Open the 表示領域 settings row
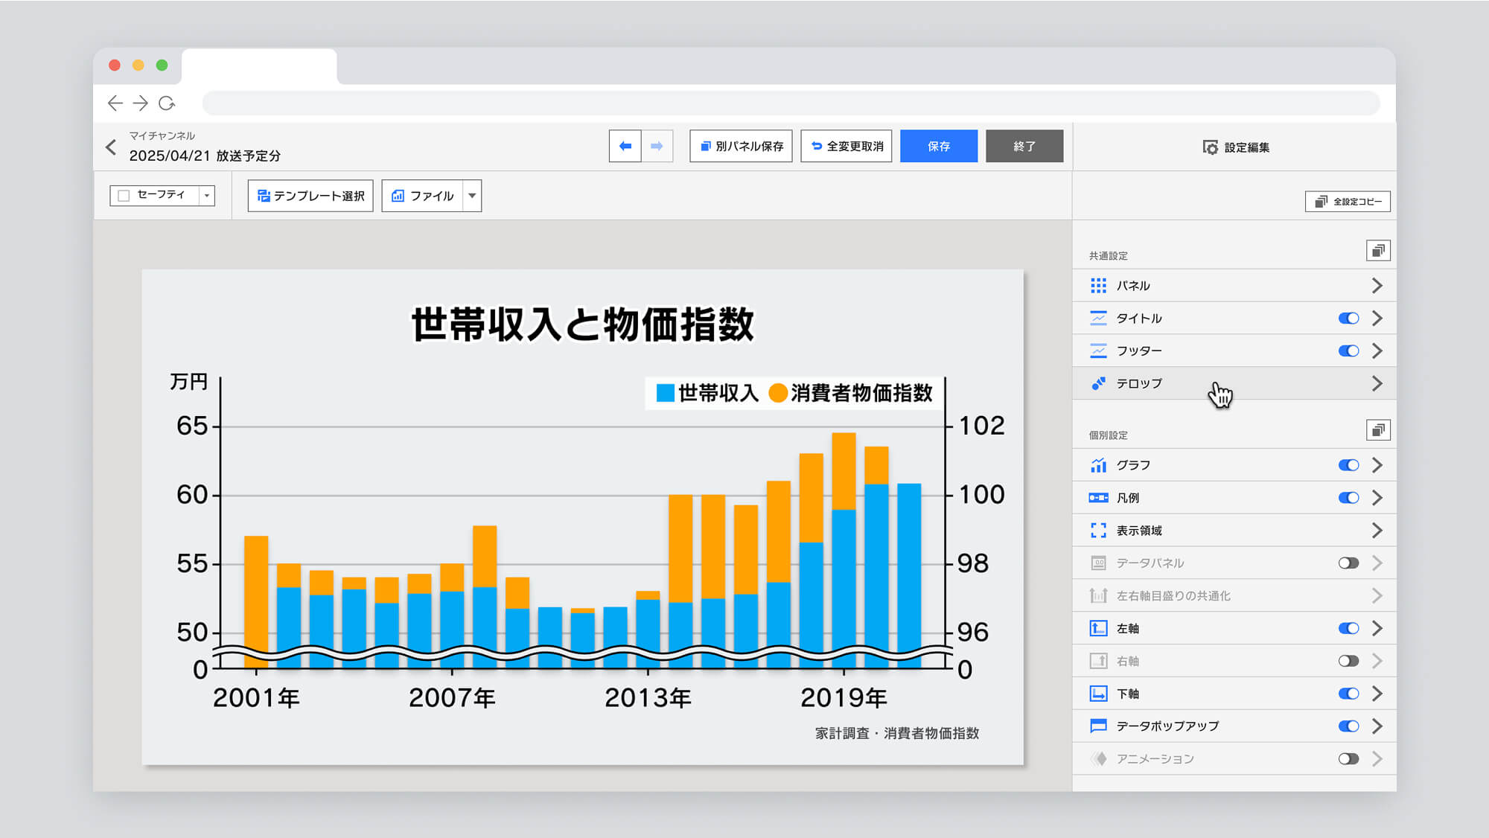The width and height of the screenshot is (1489, 838). (1234, 531)
